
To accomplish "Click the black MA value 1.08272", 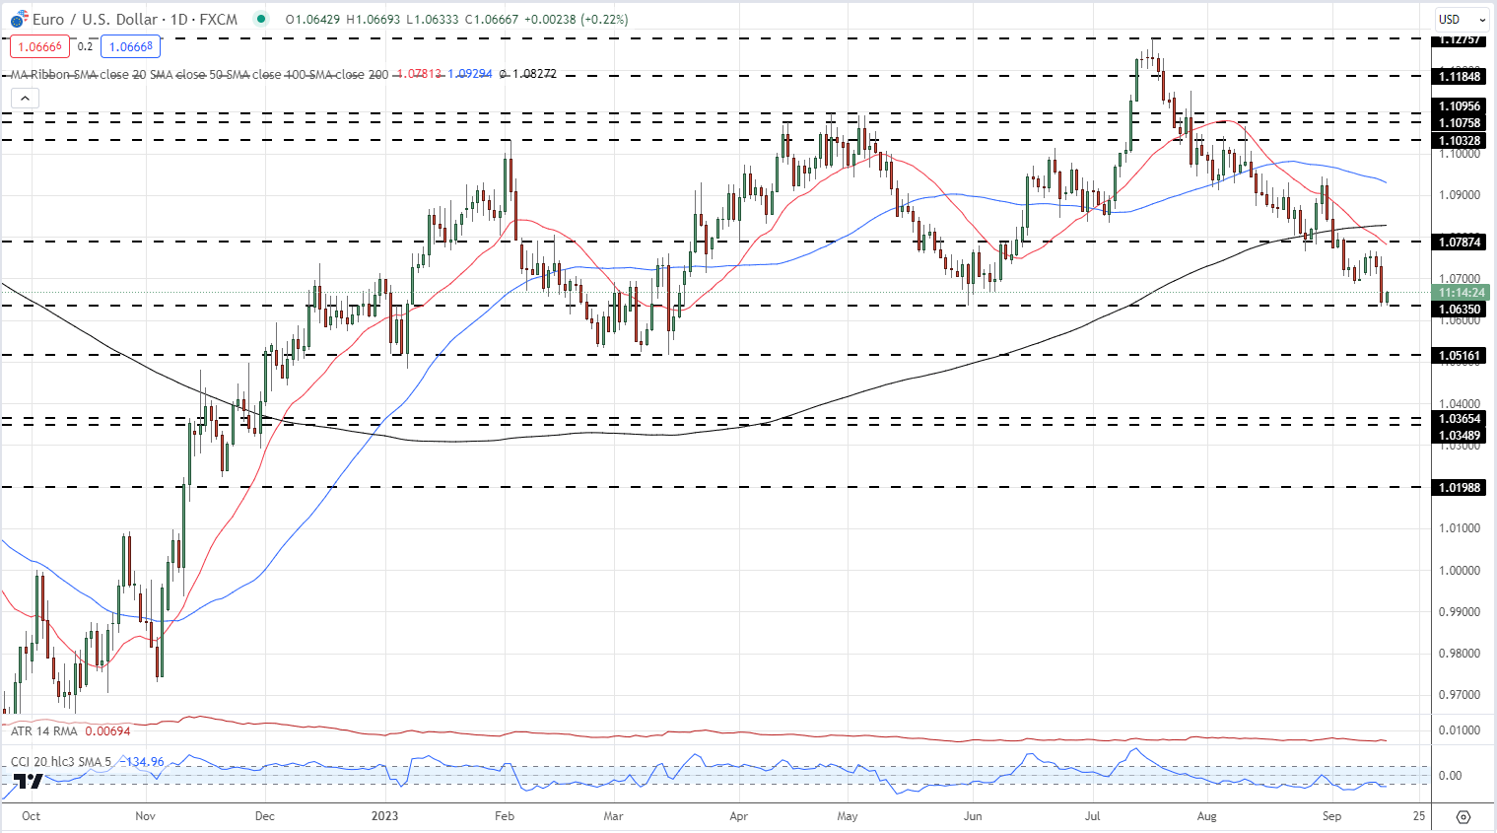I will click(533, 74).
